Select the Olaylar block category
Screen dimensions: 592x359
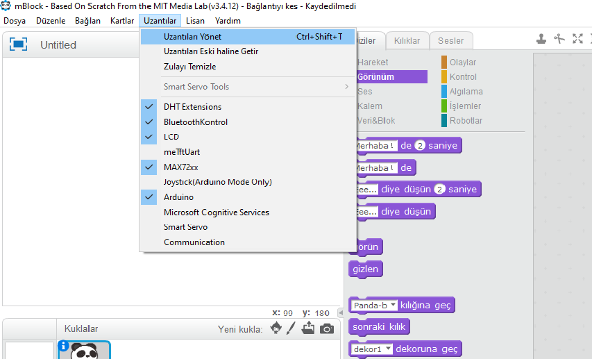coord(462,62)
